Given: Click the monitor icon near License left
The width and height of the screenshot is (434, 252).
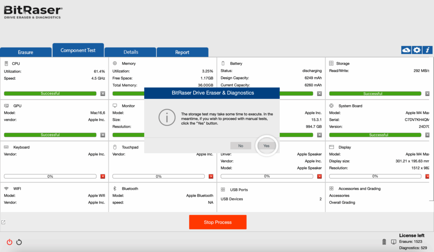Looking at the screenshot, I should 393,242.
